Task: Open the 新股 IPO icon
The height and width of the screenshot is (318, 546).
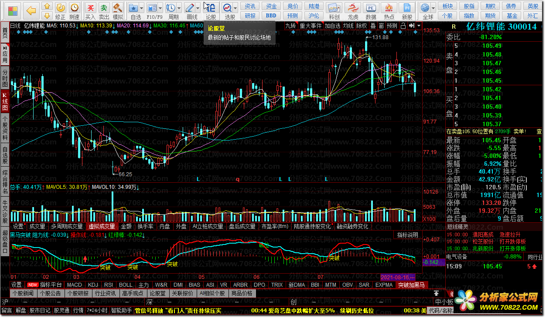Action: point(407,11)
